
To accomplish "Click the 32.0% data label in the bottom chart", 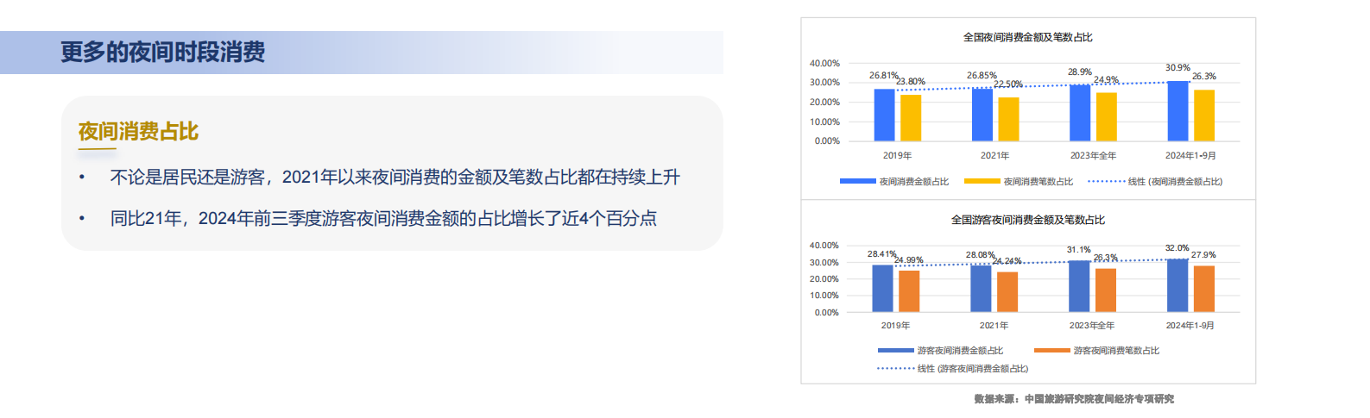I will pyautogui.click(x=1177, y=248).
